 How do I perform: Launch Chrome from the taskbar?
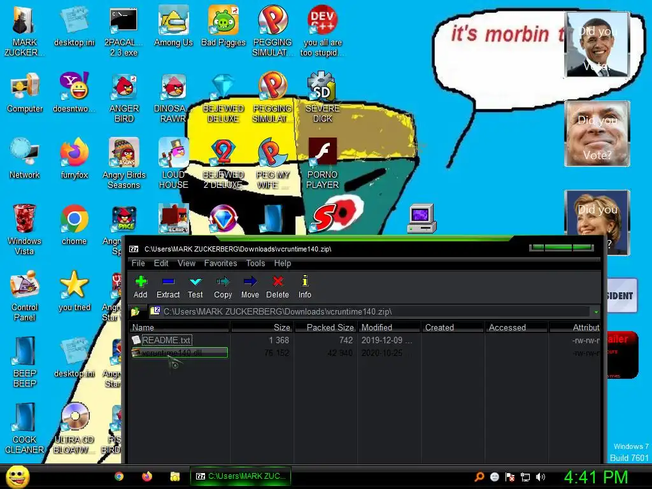[119, 476]
